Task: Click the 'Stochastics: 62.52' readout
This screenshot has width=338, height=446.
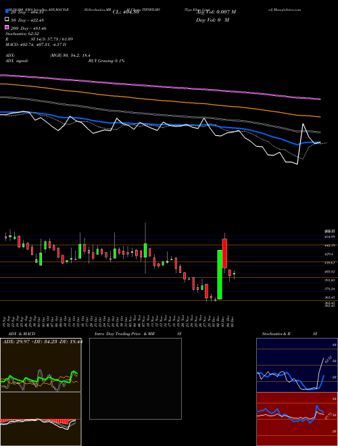Action: point(21,34)
